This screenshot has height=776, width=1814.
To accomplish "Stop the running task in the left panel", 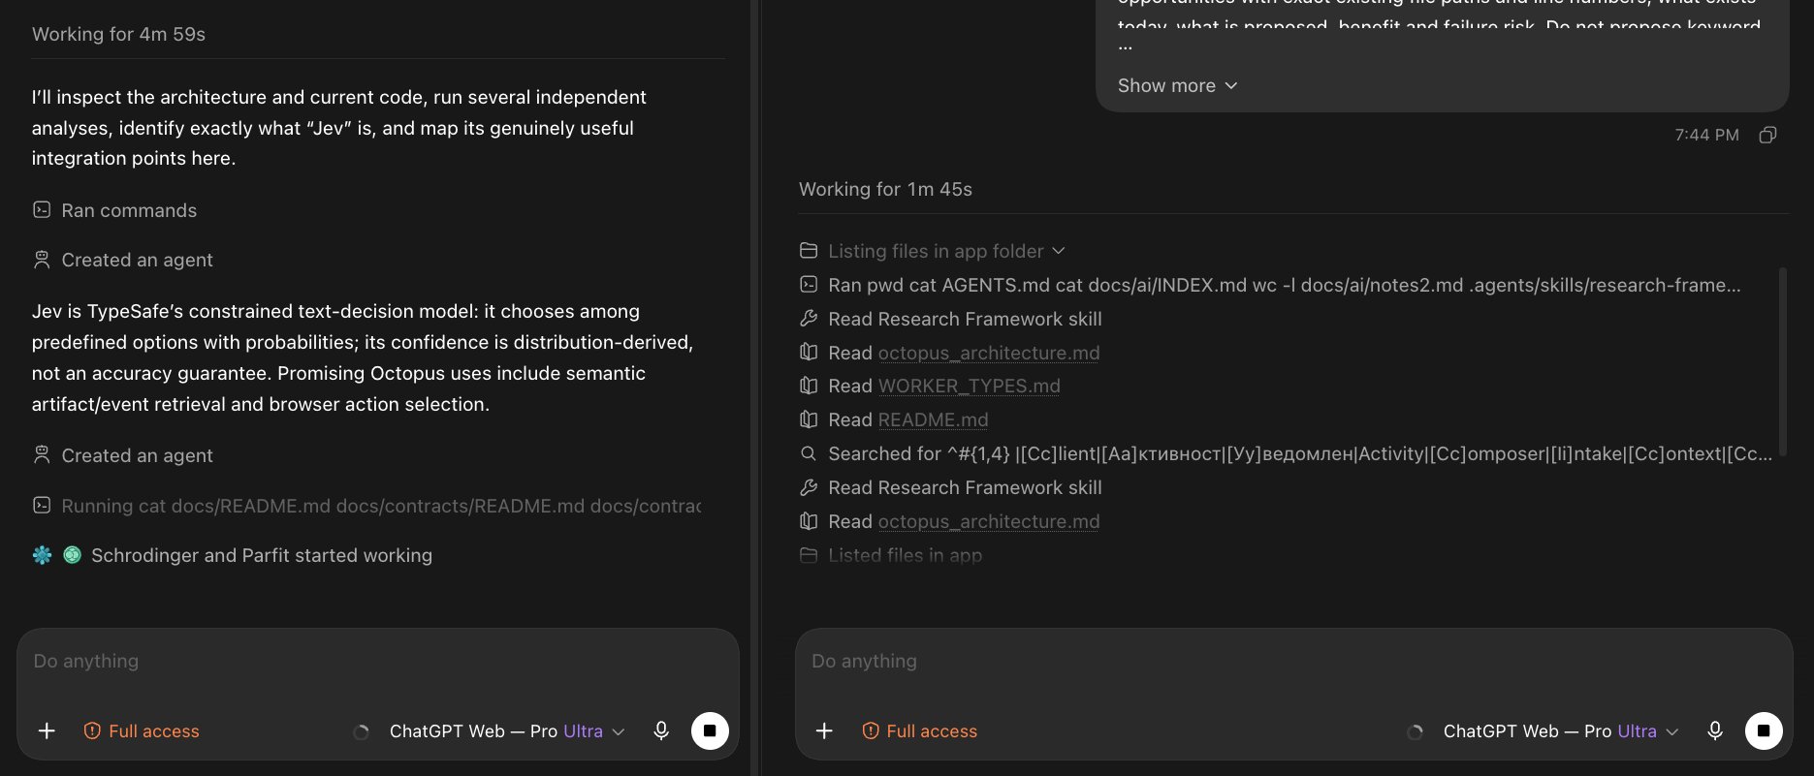I will click(x=710, y=730).
